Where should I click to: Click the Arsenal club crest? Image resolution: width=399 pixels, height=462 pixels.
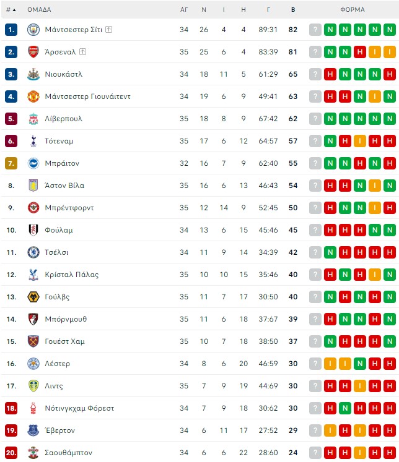click(x=33, y=52)
